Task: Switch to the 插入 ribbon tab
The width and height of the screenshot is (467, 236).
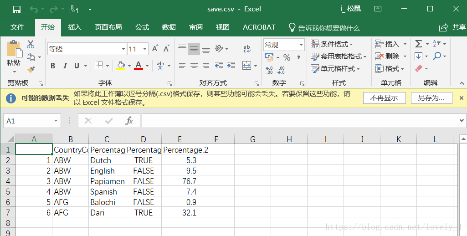Action: click(x=74, y=27)
